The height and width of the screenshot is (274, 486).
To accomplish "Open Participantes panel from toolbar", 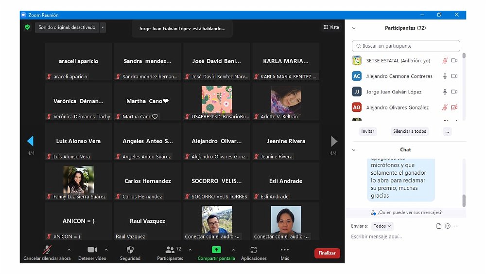I will (170, 250).
